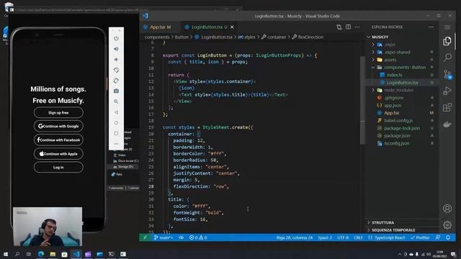
Task: Click the feedback icon in status bar
Action: (x=438, y=237)
